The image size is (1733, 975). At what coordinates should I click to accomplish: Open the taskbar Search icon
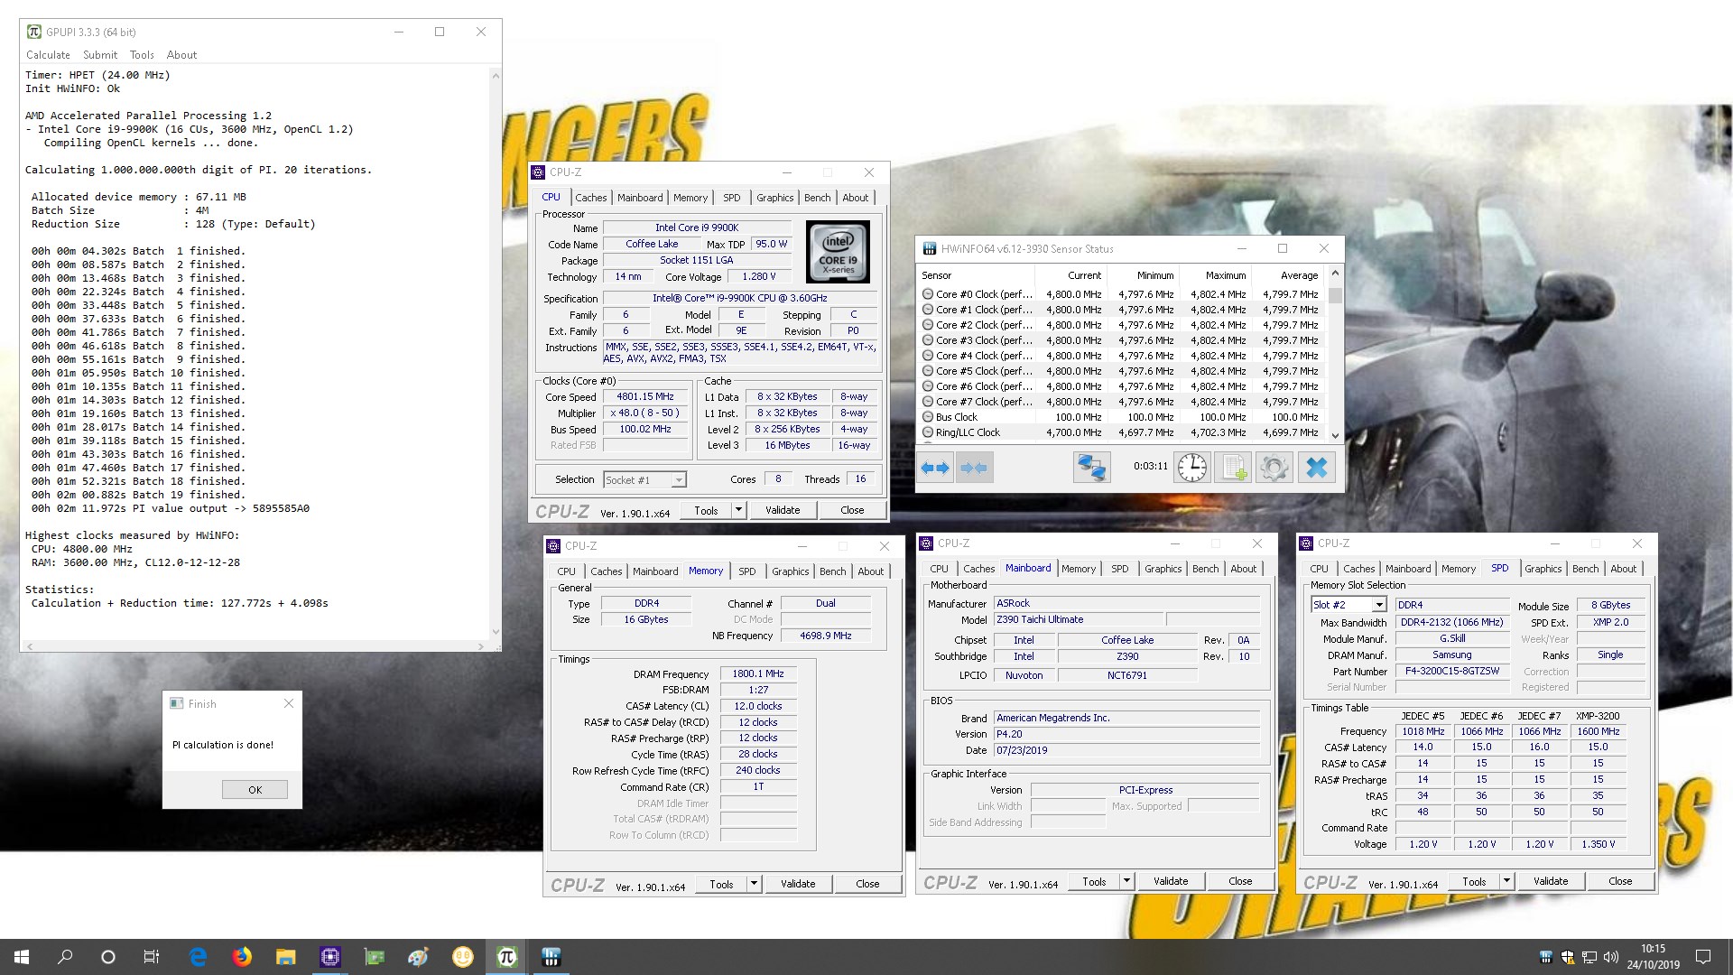(x=65, y=957)
